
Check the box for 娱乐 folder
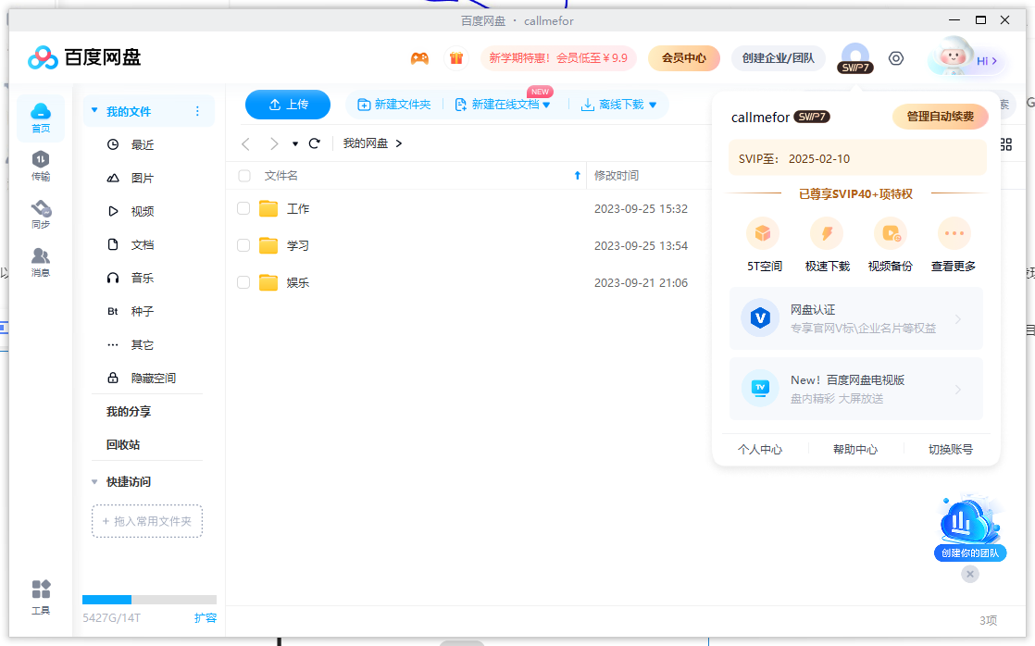243,282
